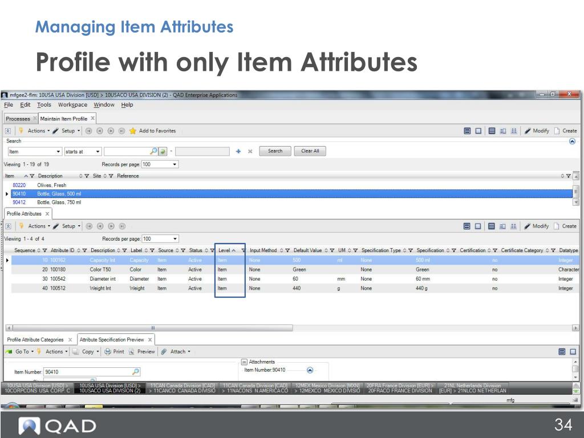
Task: Close the Profile Attributes tab
Action: pyautogui.click(x=47, y=214)
